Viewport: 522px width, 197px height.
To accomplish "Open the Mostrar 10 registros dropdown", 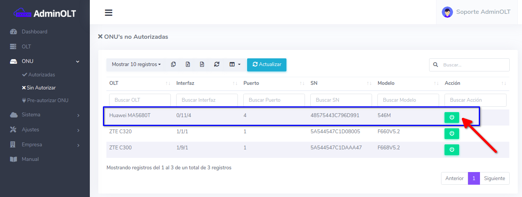I will [136, 65].
